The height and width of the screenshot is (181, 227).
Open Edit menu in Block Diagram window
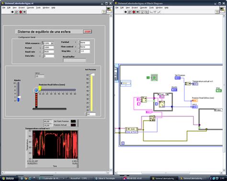(x=122, y=8)
